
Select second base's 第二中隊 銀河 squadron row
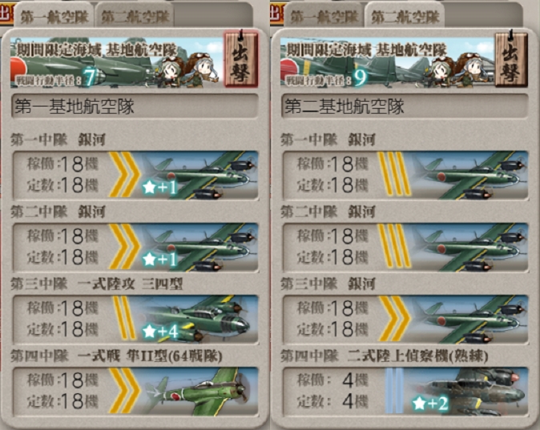click(x=405, y=247)
